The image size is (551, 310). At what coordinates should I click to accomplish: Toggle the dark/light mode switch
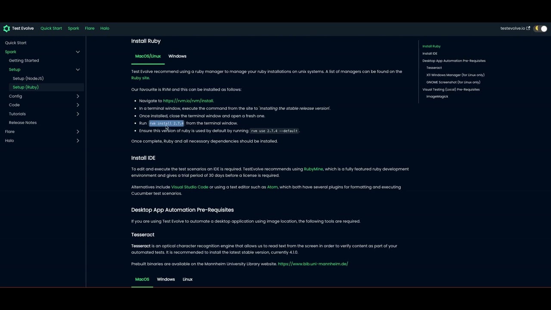click(541, 28)
